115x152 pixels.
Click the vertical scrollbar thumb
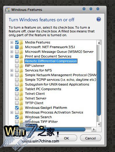click(x=99, y=88)
